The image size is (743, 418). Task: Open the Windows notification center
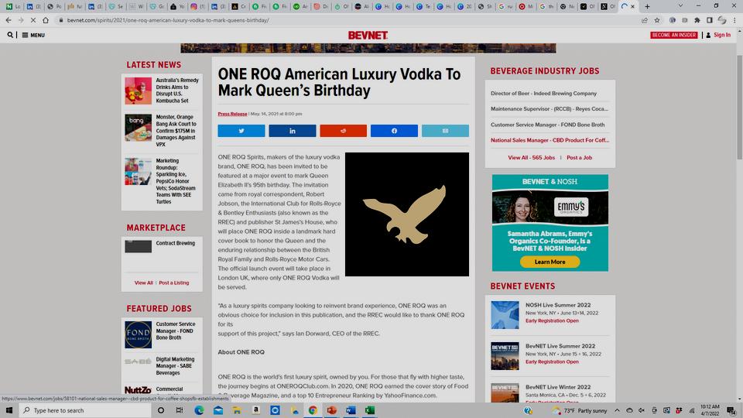[731, 410]
